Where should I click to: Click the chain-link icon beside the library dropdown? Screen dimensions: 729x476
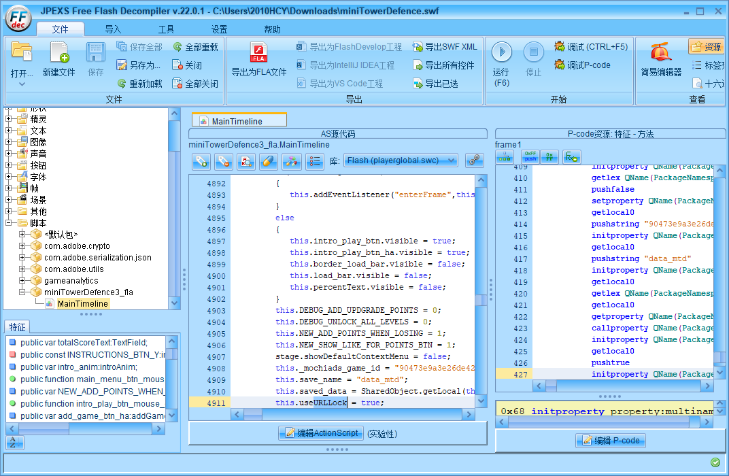coord(473,160)
